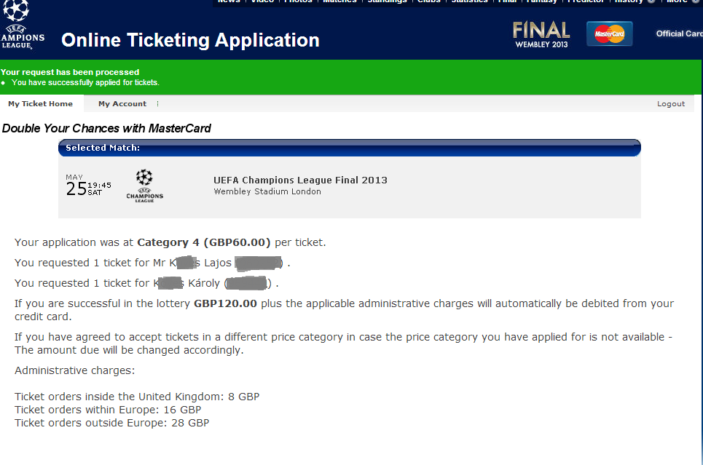The height and width of the screenshot is (465, 703).
Task: Open the My Account submenu dots
Action: tap(157, 104)
